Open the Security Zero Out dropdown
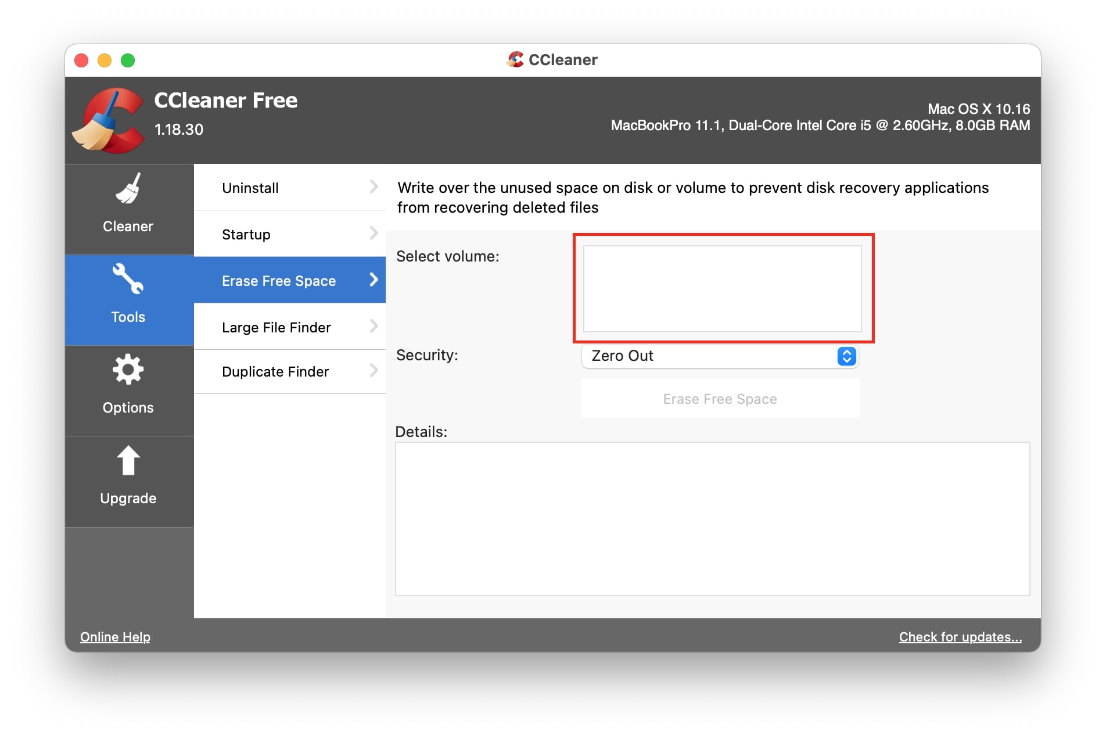This screenshot has height=738, width=1106. pos(720,356)
